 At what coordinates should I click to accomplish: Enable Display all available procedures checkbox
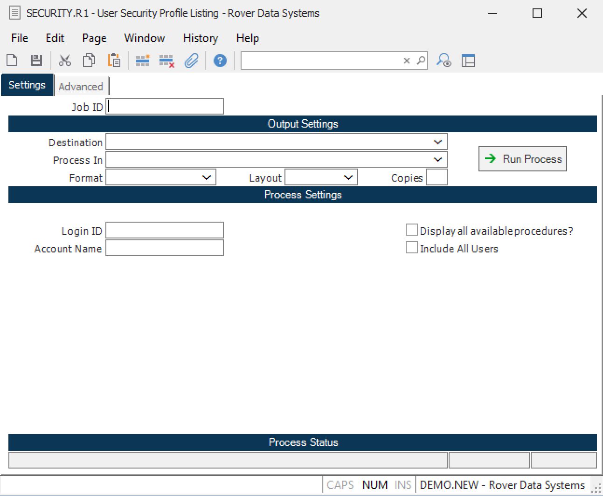pyautogui.click(x=411, y=230)
